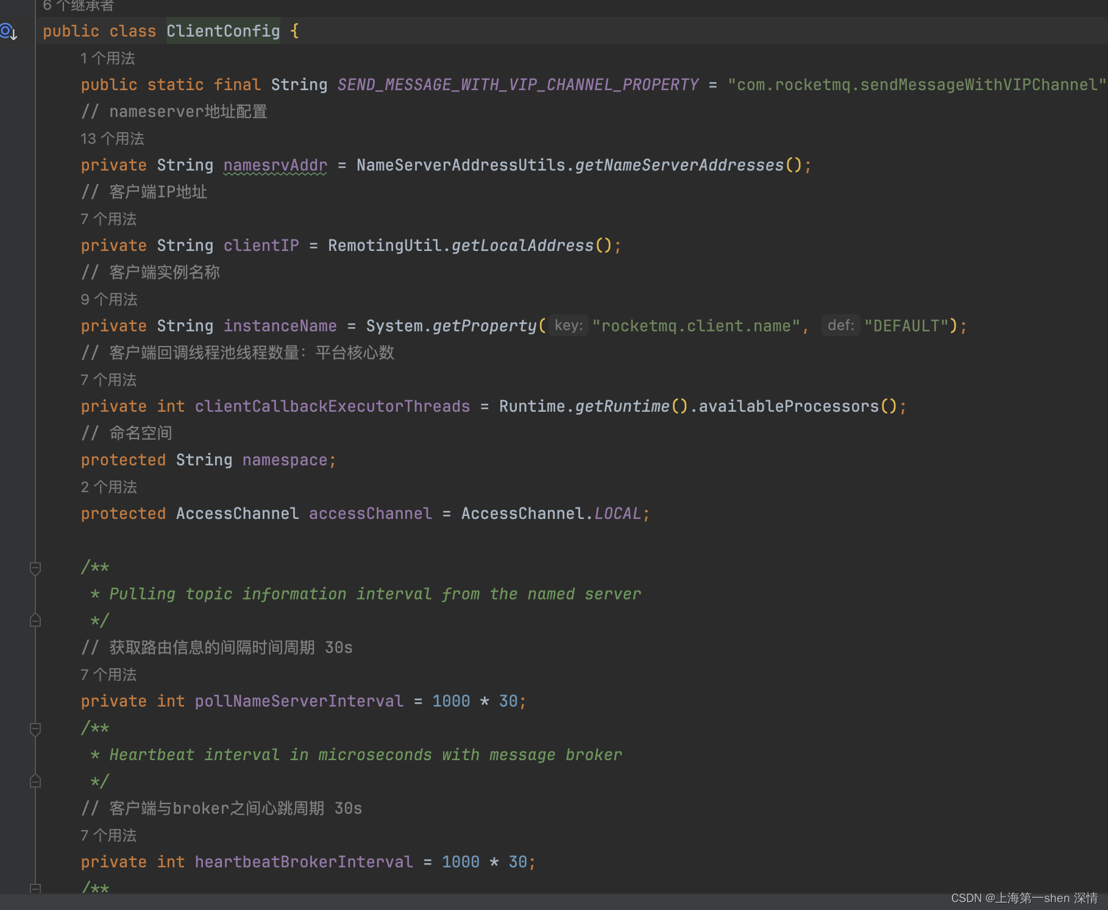This screenshot has width=1108, height=910.
Task: Open the '2 个用法' usages hint above accessChannel
Action: coord(109,487)
